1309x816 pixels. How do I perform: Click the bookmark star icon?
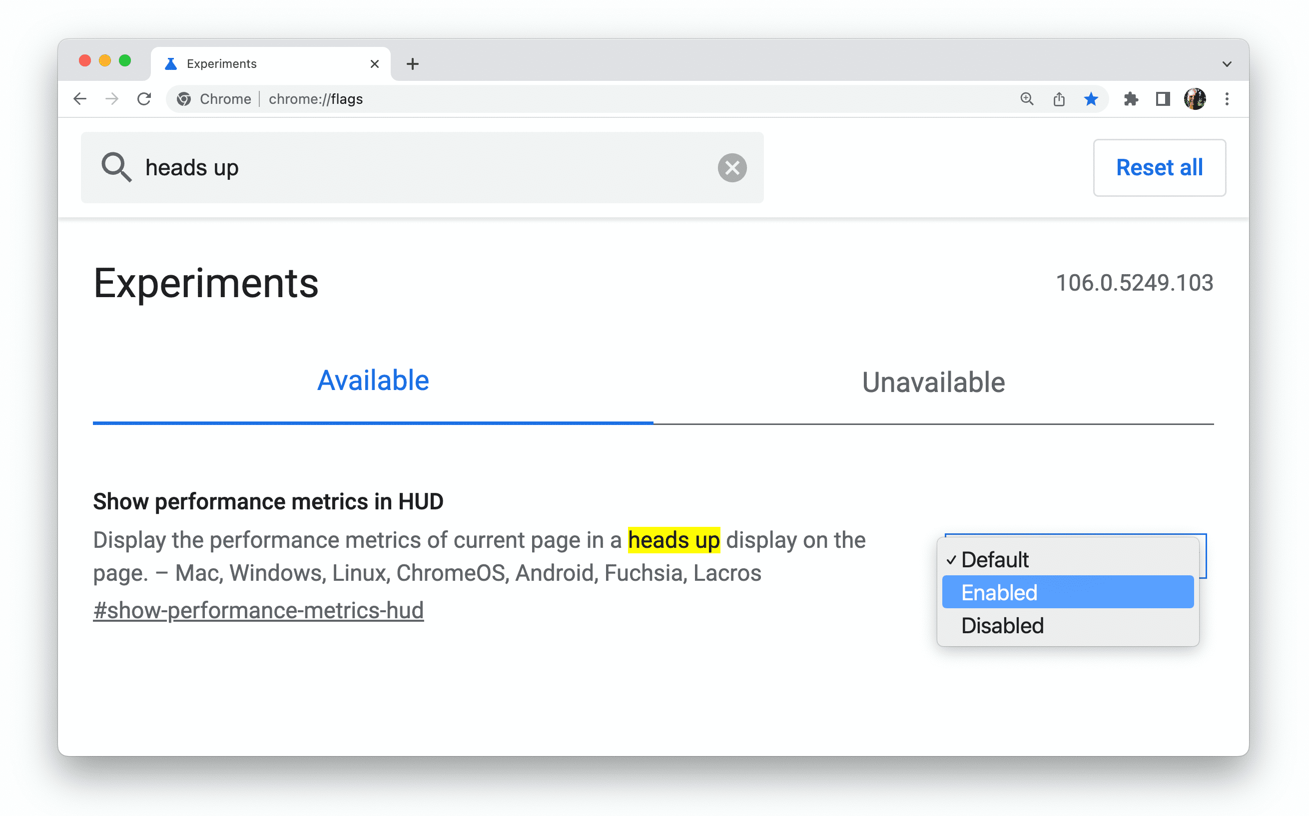pos(1089,98)
